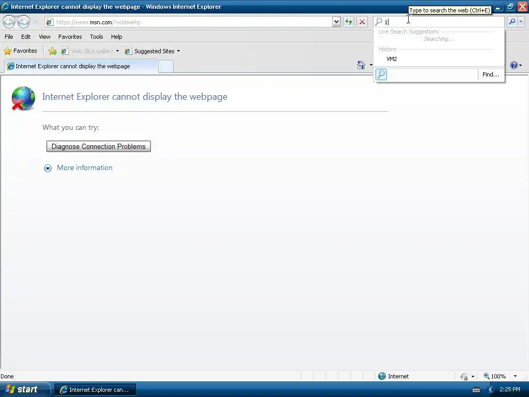529x397 pixels.
Task: Click the keyboard icon in system tray
Action: tap(476, 390)
